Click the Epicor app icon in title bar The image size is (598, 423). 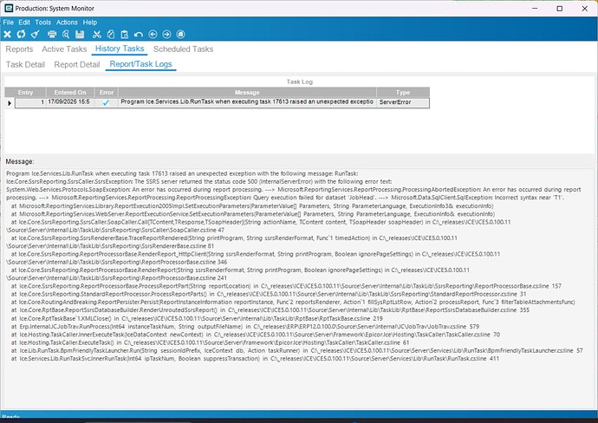pos(9,8)
